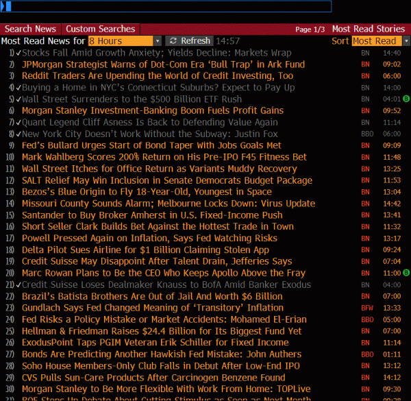Click the checkmark beside Buying a Home story
This screenshot has height=401, width=411.
18,88
